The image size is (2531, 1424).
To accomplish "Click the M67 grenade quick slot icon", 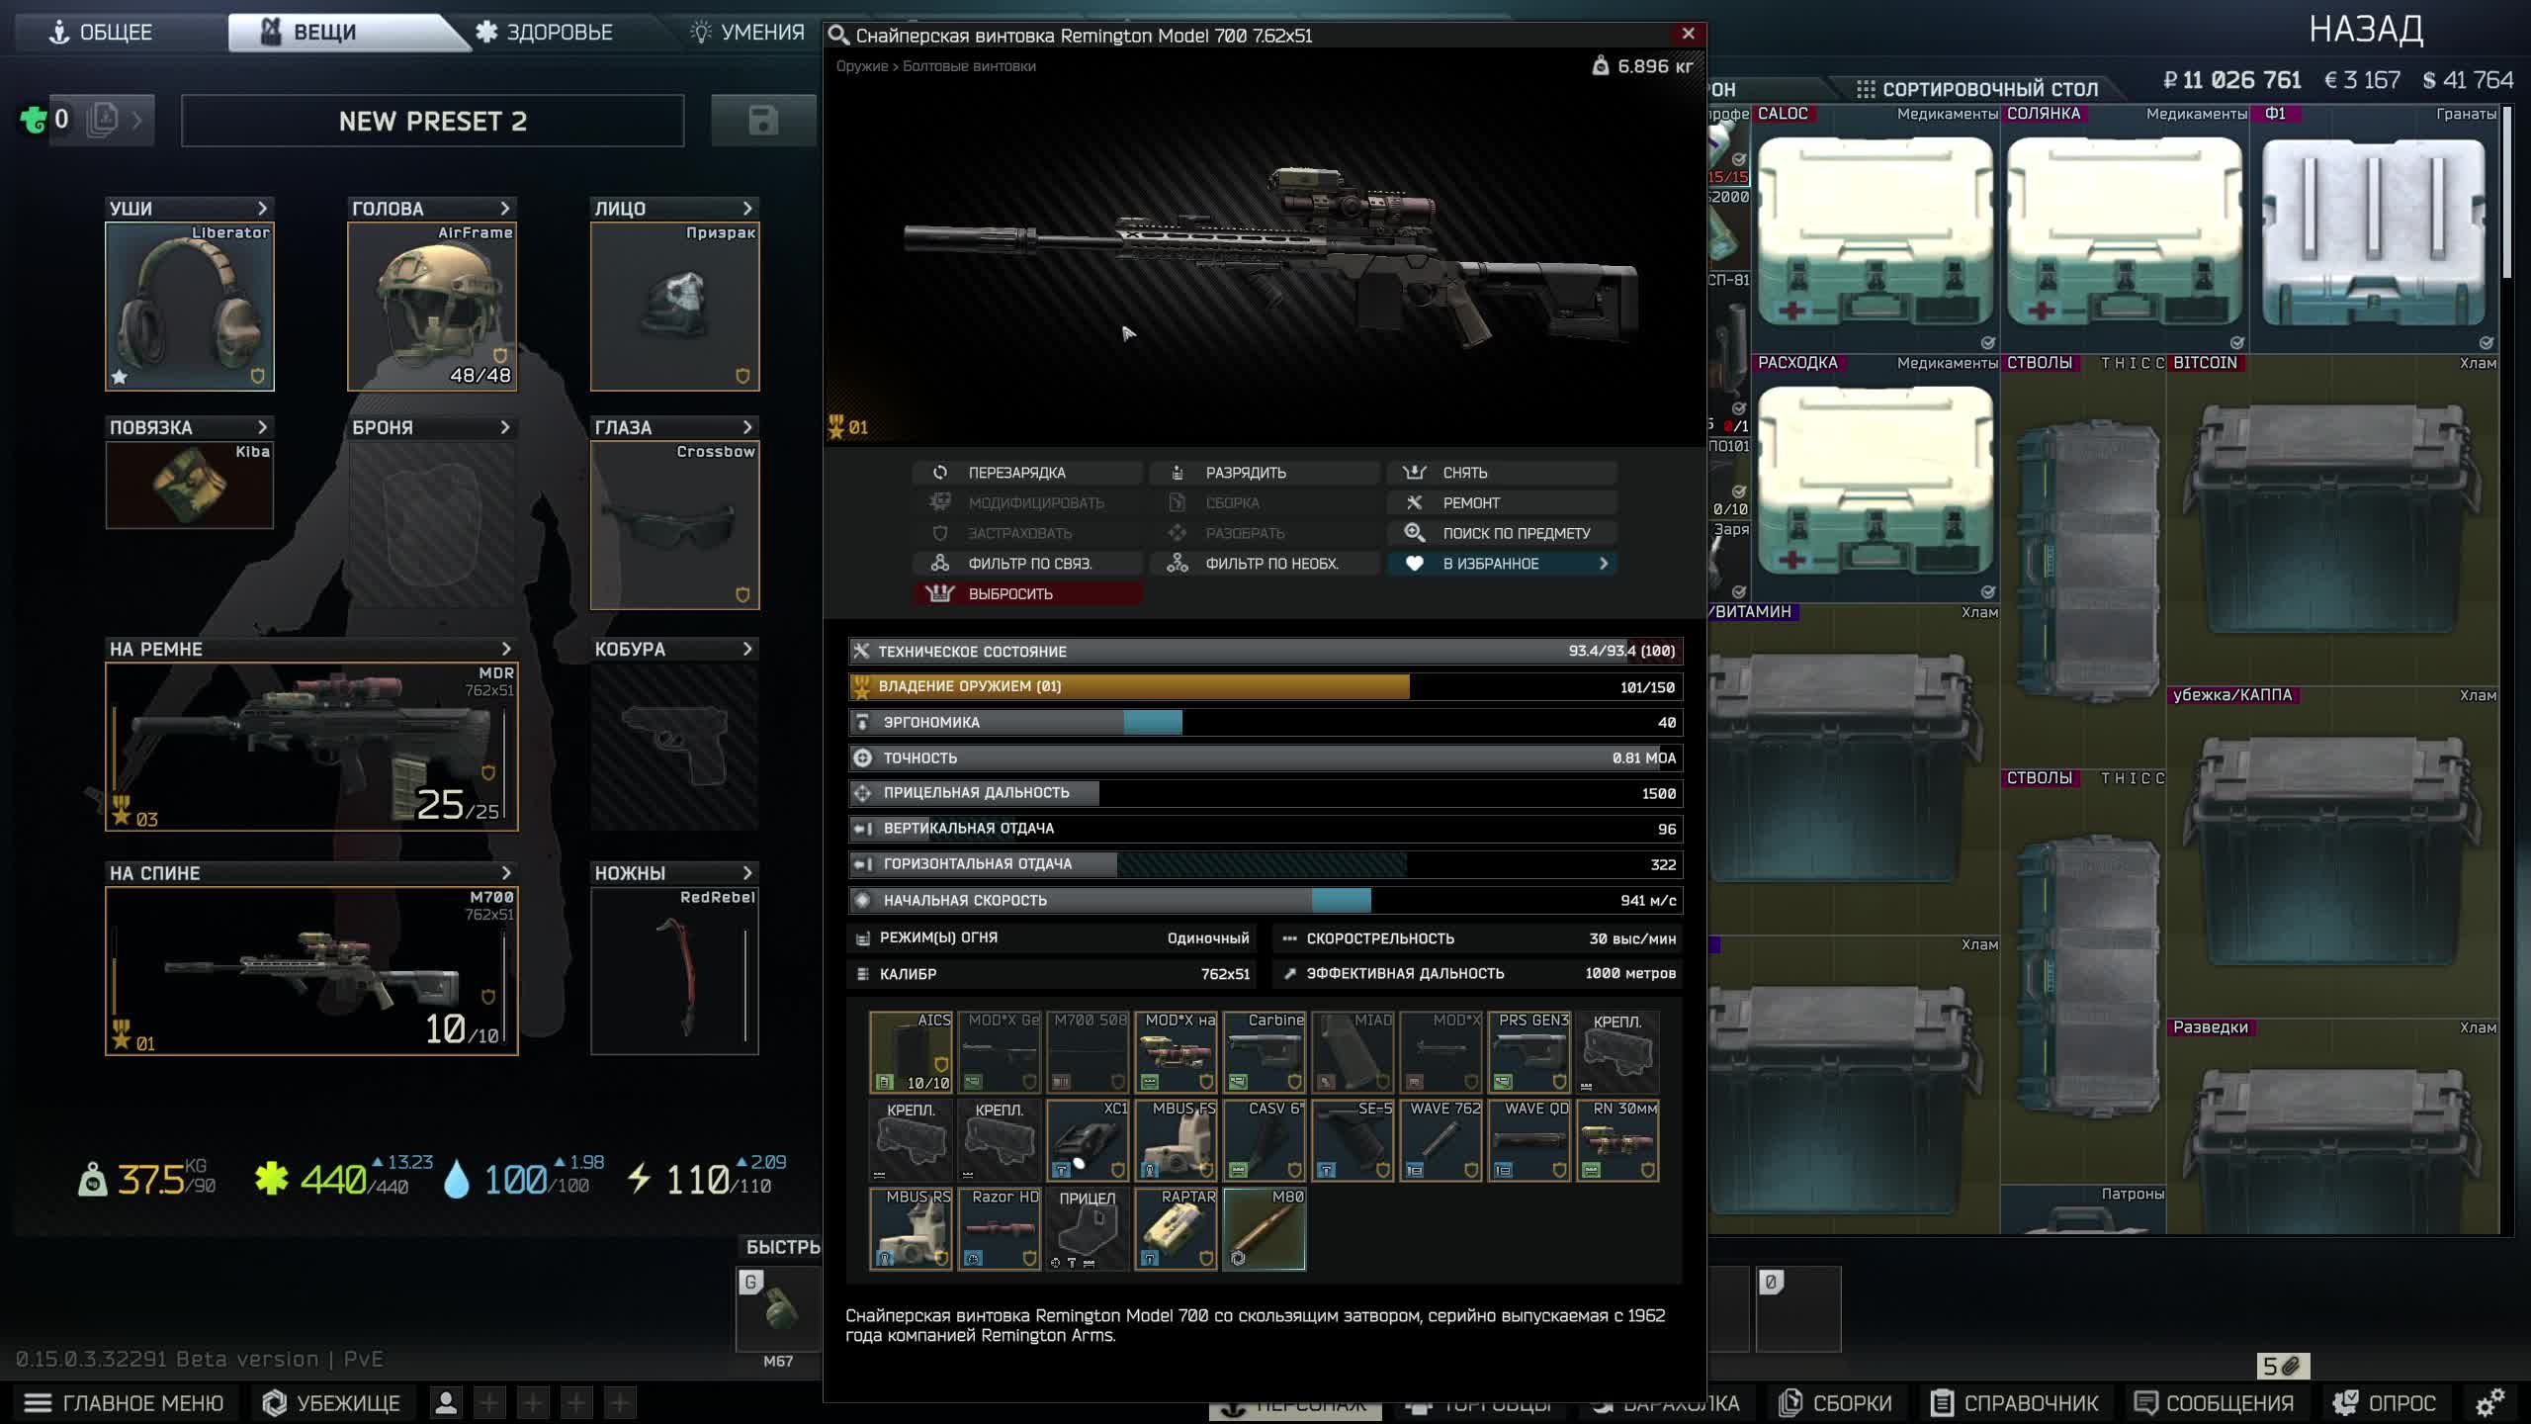I will tap(778, 1308).
